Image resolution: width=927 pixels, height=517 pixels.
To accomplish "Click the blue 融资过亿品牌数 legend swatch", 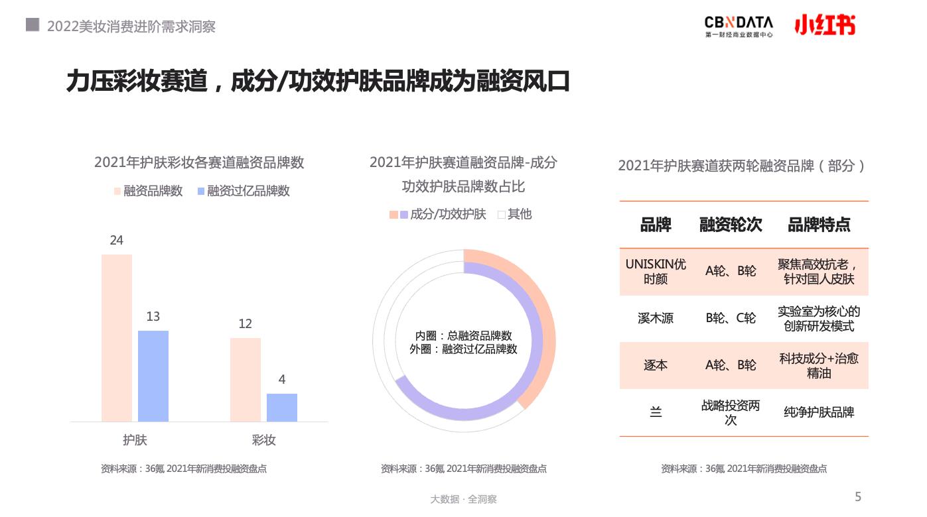I will (x=201, y=191).
